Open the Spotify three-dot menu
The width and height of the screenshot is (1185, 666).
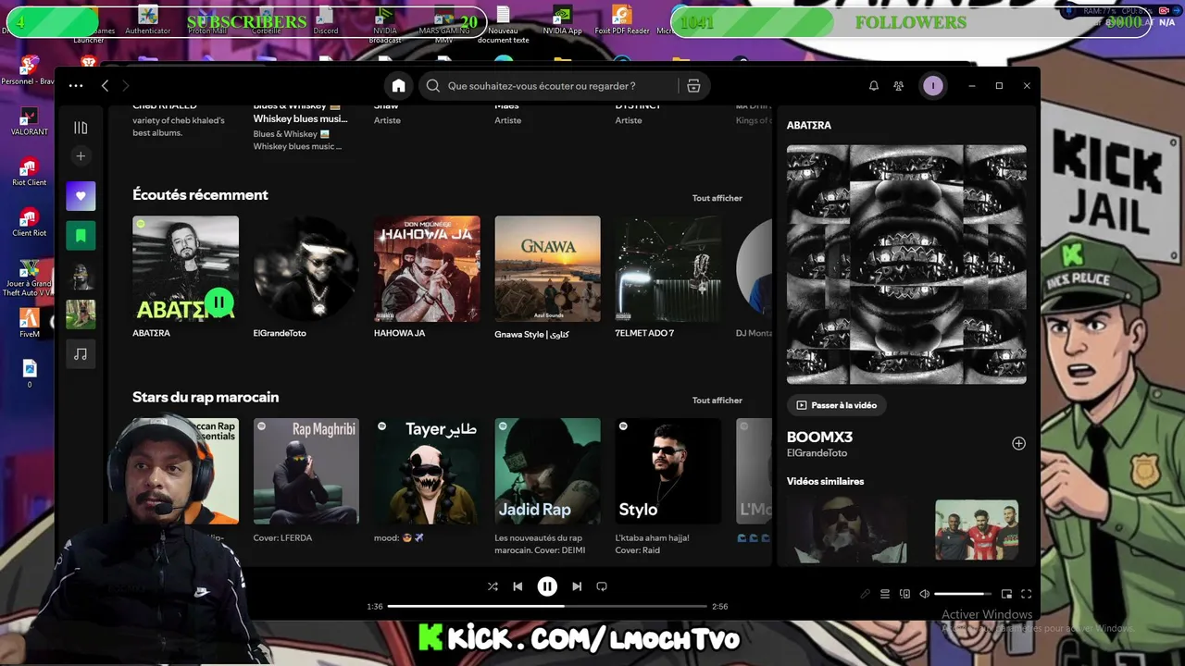(76, 86)
